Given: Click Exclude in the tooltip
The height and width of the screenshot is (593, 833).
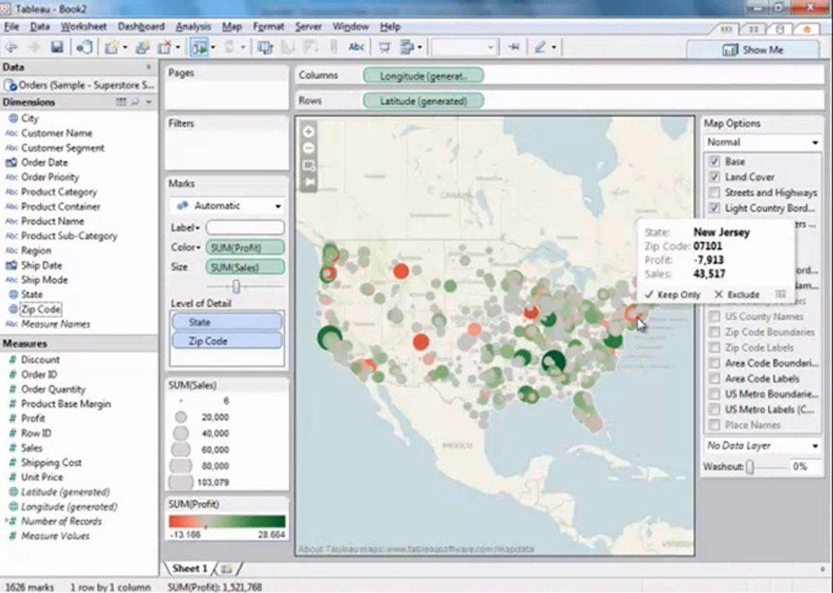Looking at the screenshot, I should click(x=737, y=295).
